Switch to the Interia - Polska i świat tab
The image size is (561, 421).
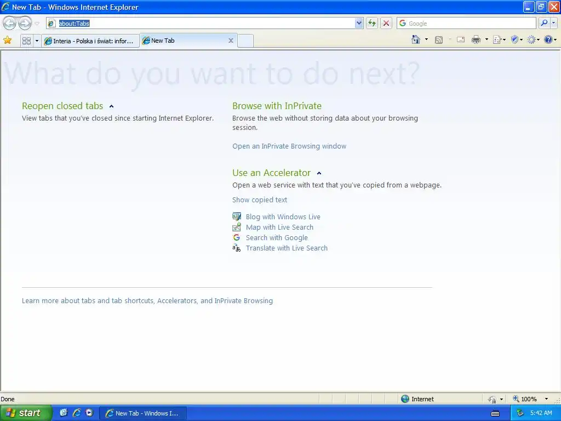coord(90,41)
